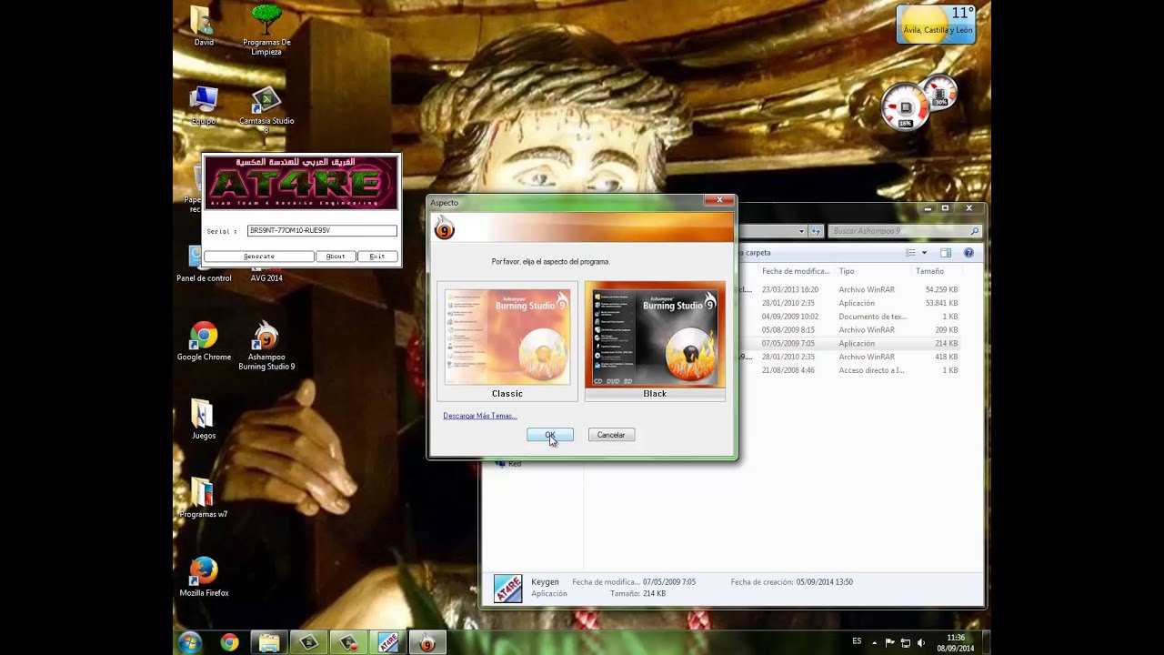Open the Juegos folder on the desktop
Viewport: 1164px width, 655px height.
pyautogui.click(x=204, y=419)
